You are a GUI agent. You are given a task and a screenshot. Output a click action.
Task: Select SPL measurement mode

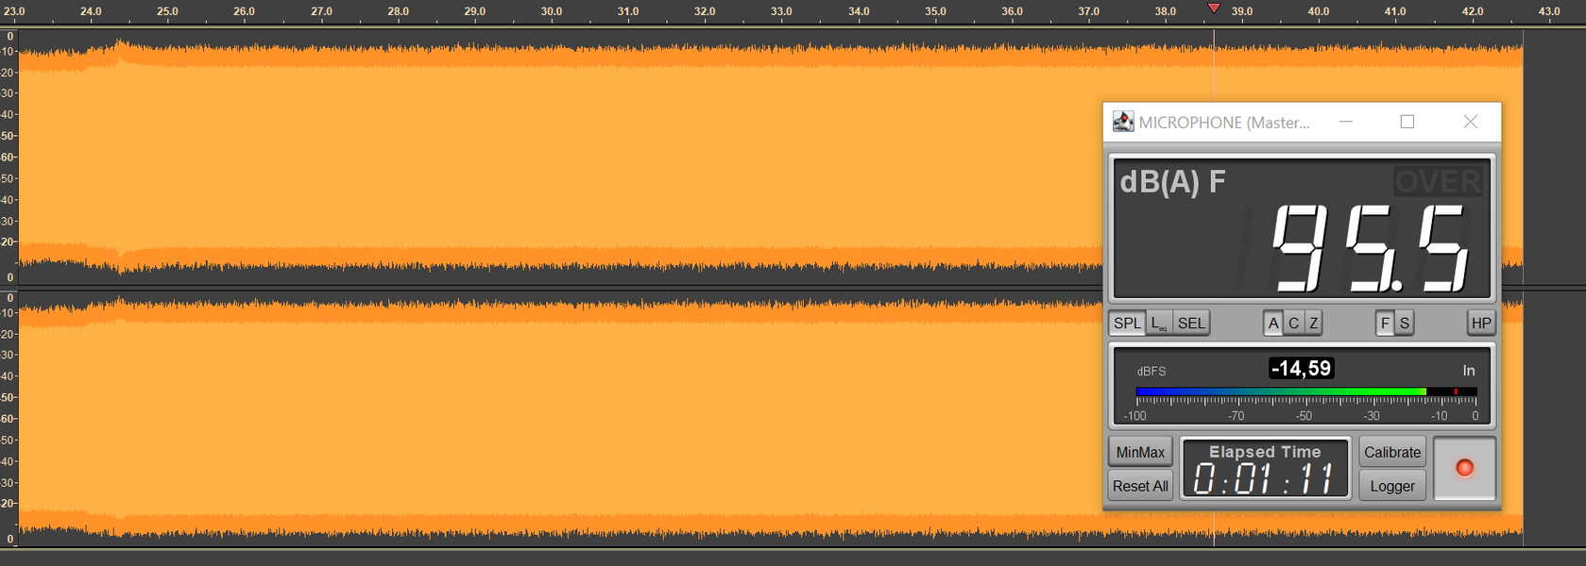coord(1127,323)
